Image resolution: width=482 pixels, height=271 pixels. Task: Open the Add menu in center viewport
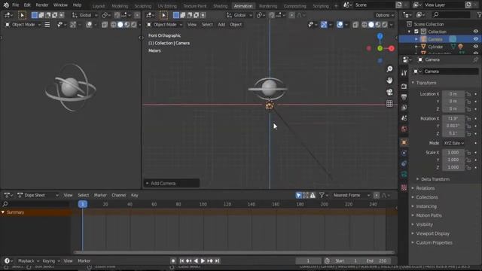pyautogui.click(x=221, y=25)
